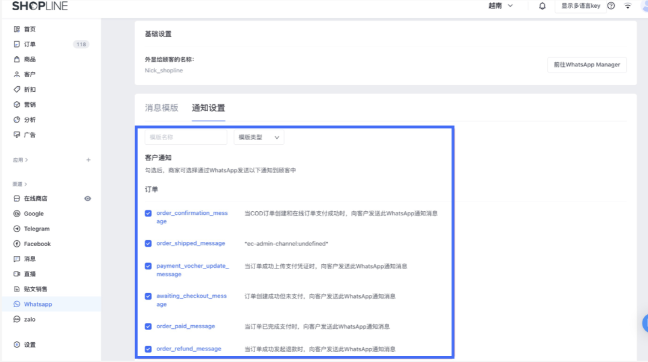The width and height of the screenshot is (648, 362).
Task: Toggle online store preview eye icon
Action: click(x=87, y=198)
